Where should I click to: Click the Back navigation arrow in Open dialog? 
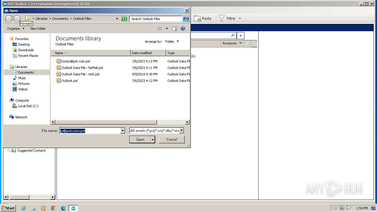[x=9, y=19]
